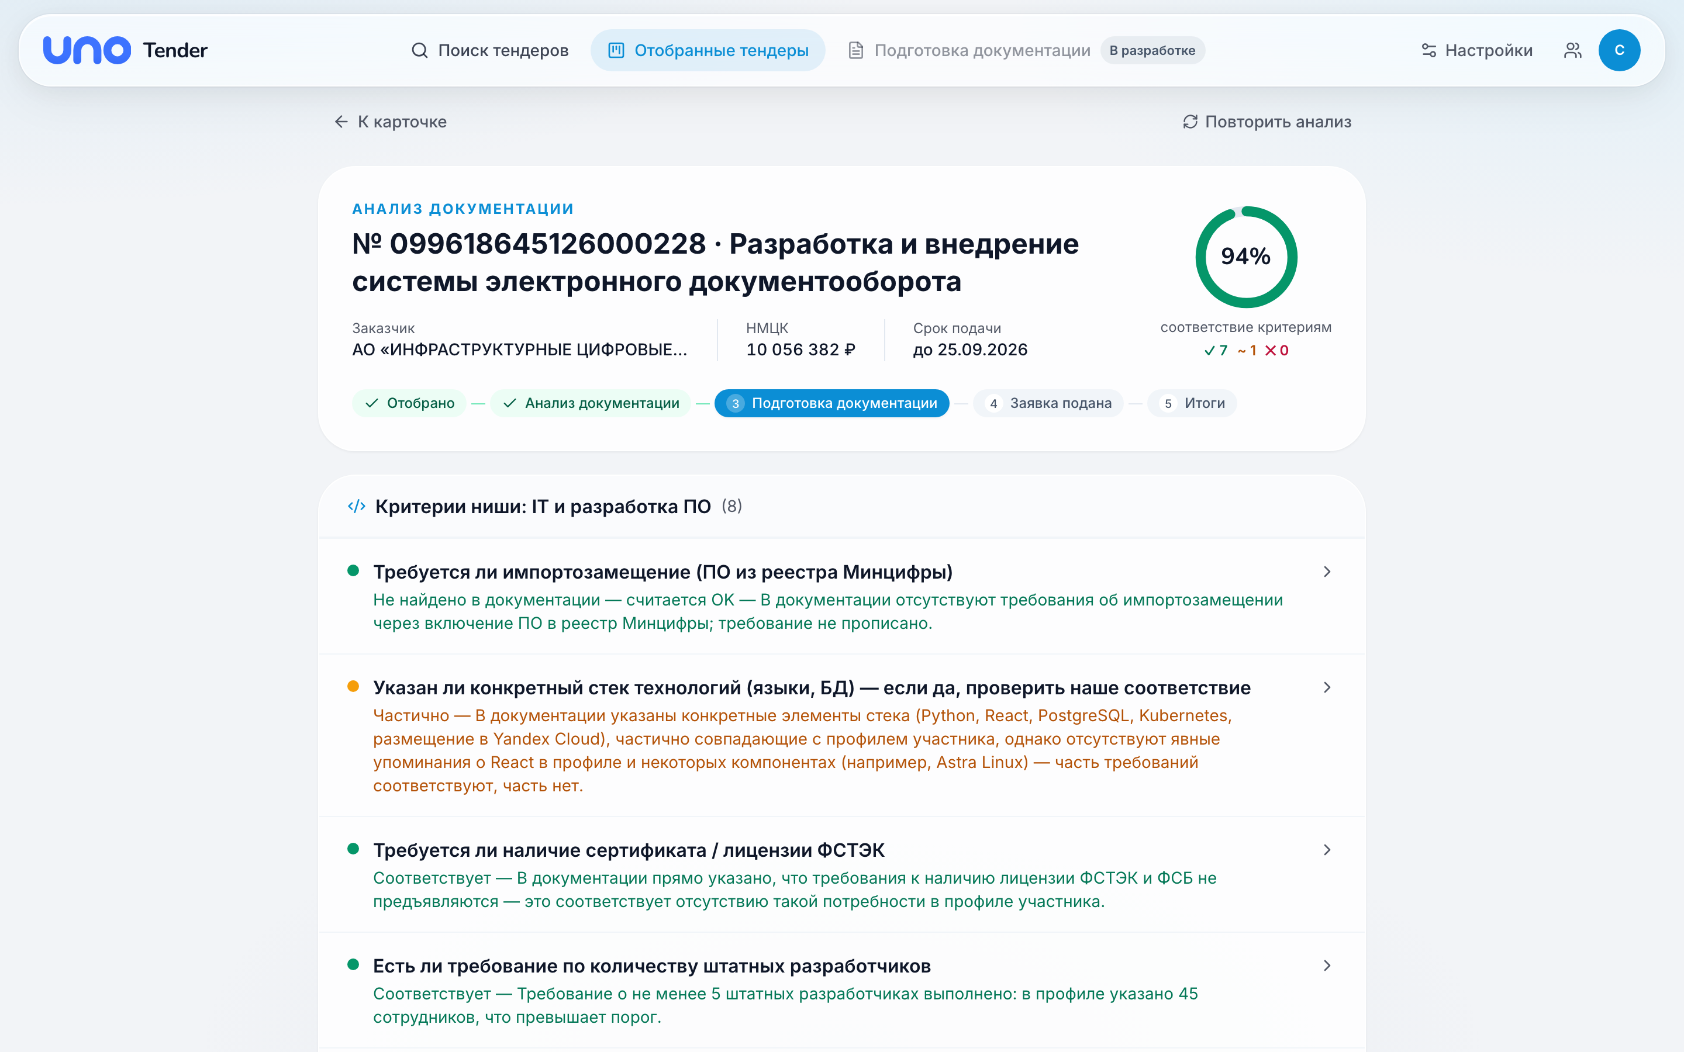The width and height of the screenshot is (1684, 1052).
Task: Click the 94% circular progress ring
Action: [x=1245, y=257]
